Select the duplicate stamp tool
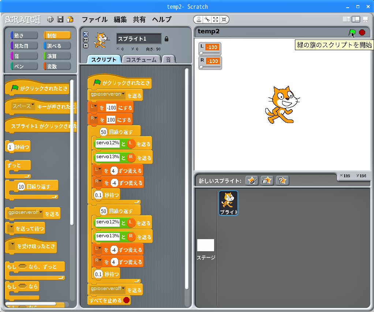Image resolution: width=374 pixels, height=312 pixels. click(x=198, y=19)
